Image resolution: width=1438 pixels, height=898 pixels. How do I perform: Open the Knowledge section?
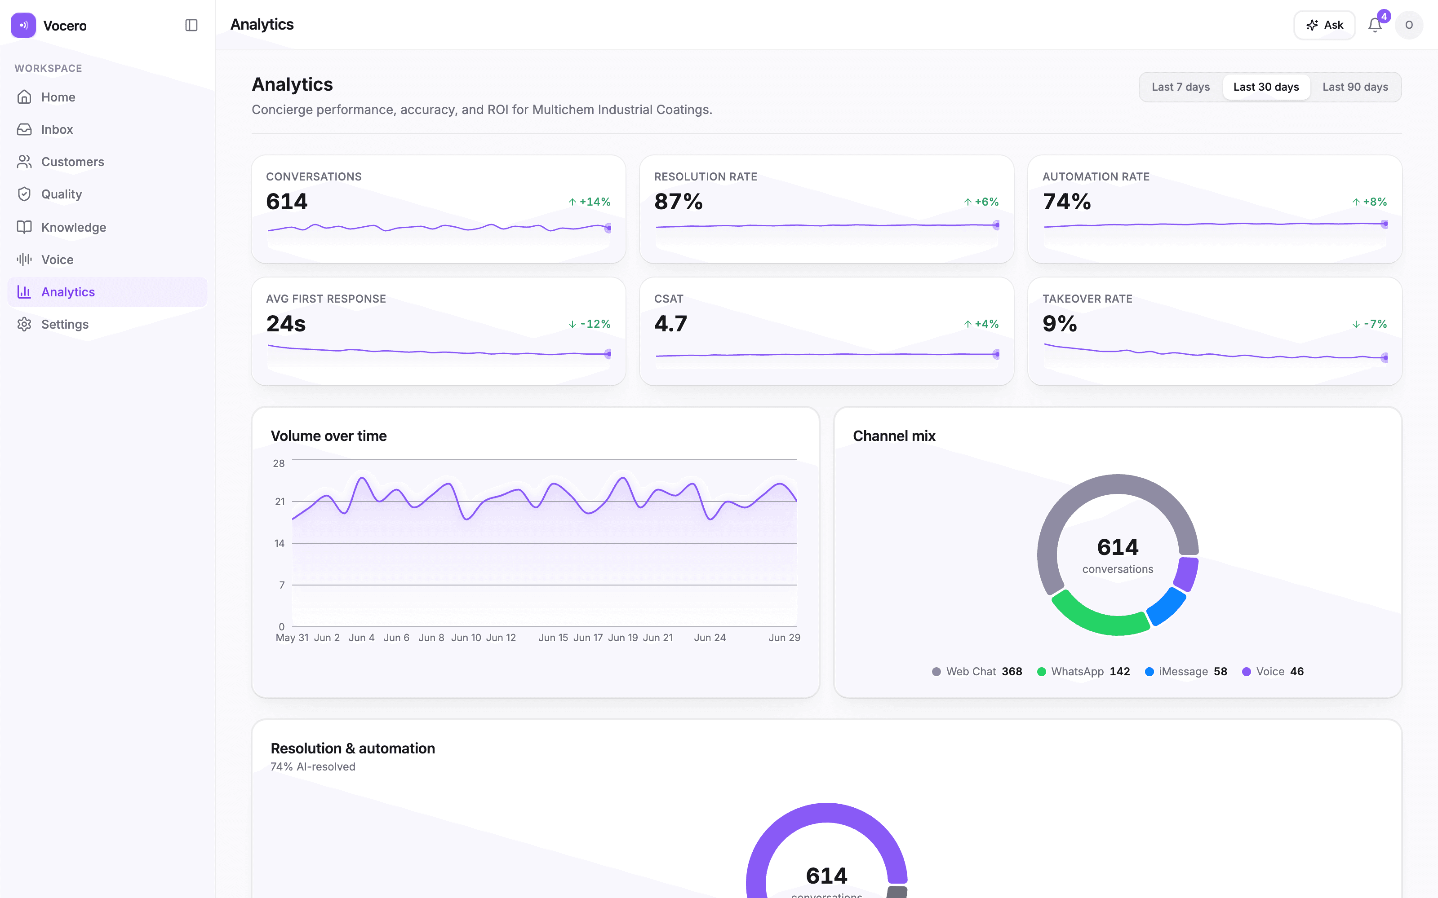[x=107, y=227]
